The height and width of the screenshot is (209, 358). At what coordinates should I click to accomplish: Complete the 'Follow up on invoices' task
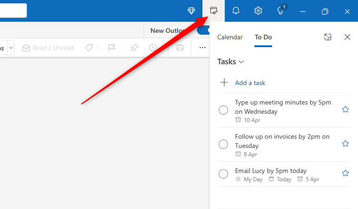coord(223,144)
